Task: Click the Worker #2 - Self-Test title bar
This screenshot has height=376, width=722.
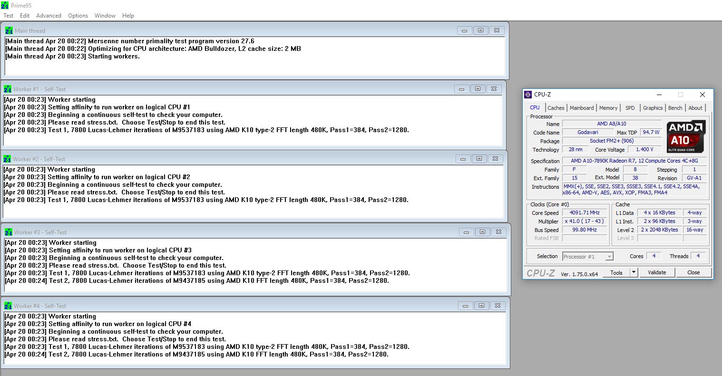Action: point(254,159)
